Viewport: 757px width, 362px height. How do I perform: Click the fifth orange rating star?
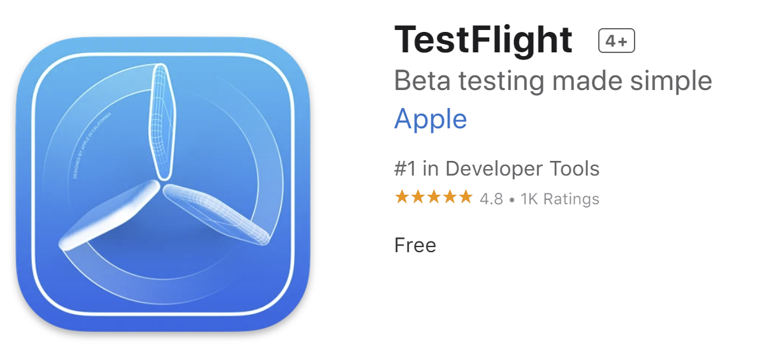pos(466,197)
